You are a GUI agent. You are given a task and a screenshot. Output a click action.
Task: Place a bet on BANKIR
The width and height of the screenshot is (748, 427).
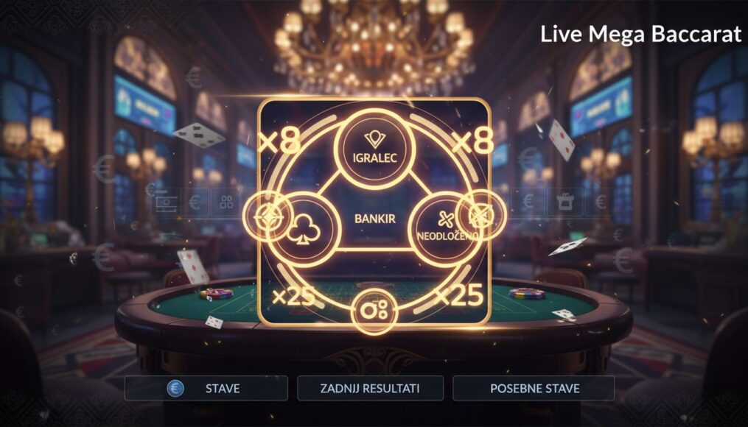click(x=375, y=219)
